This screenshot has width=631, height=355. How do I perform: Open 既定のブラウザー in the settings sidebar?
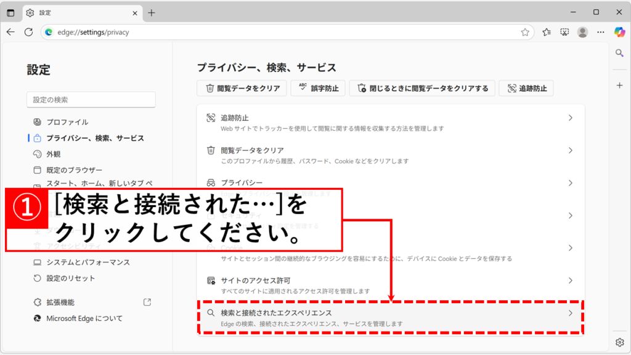(75, 170)
